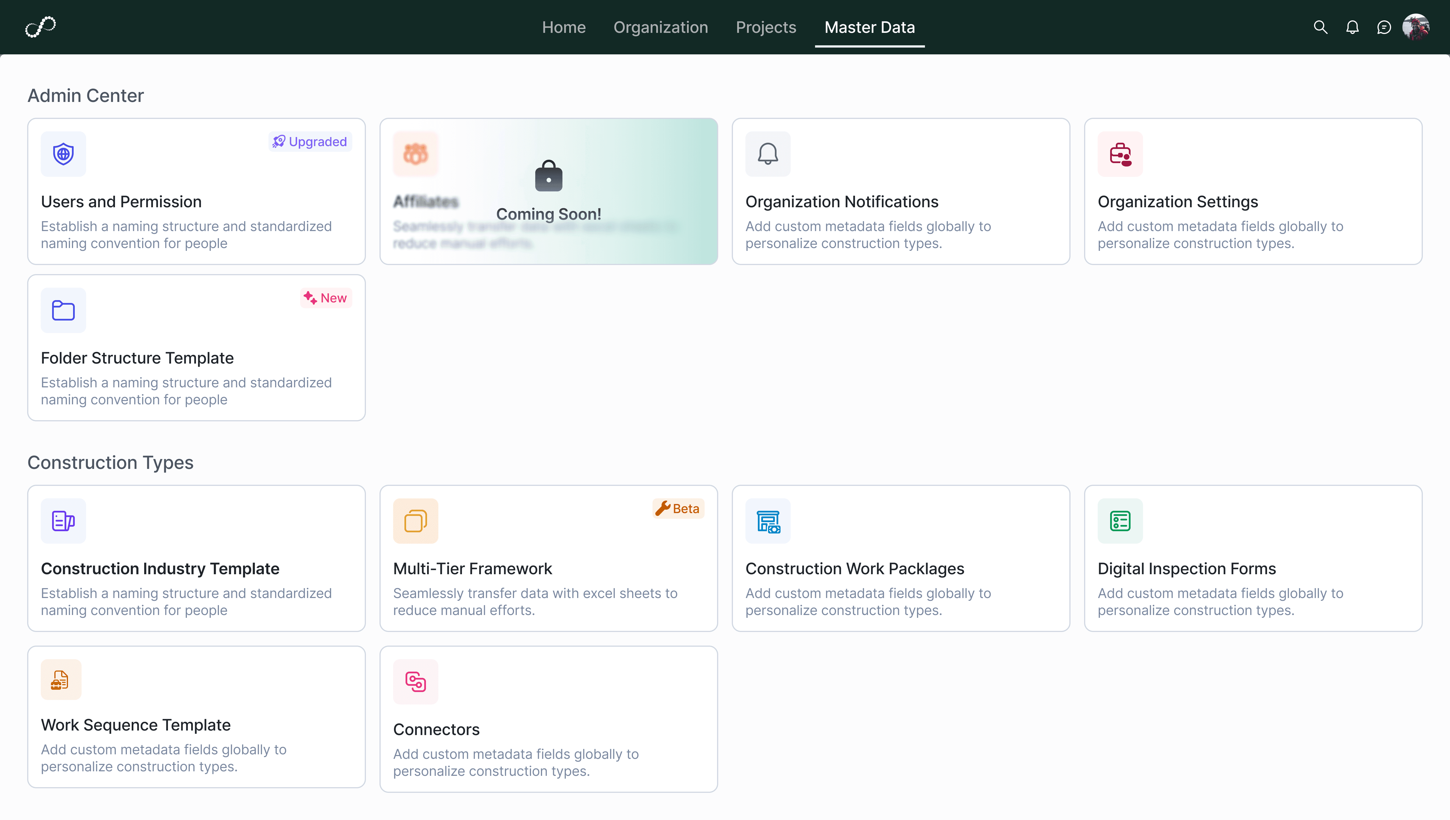This screenshot has width=1450, height=820.
Task: Select the Master Data tab
Action: [869, 27]
